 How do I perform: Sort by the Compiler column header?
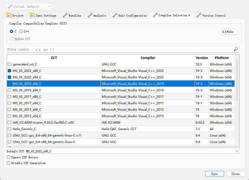click(148, 58)
